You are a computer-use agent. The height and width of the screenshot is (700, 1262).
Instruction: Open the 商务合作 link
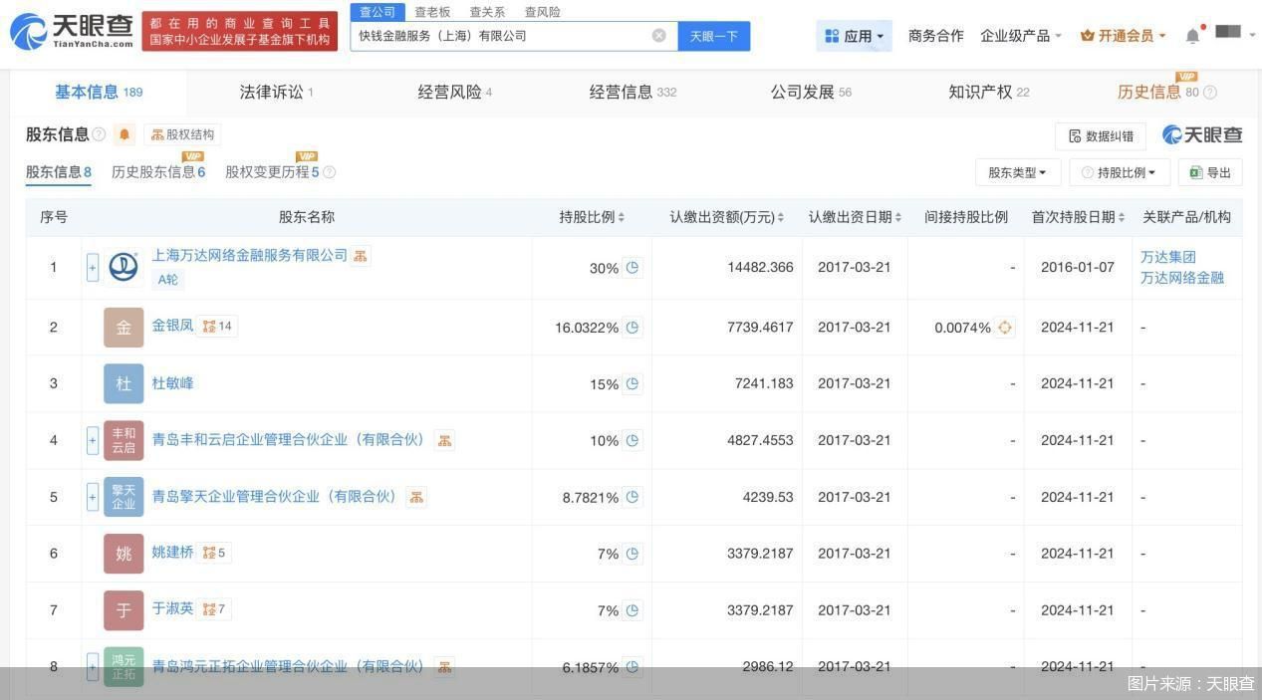[935, 36]
